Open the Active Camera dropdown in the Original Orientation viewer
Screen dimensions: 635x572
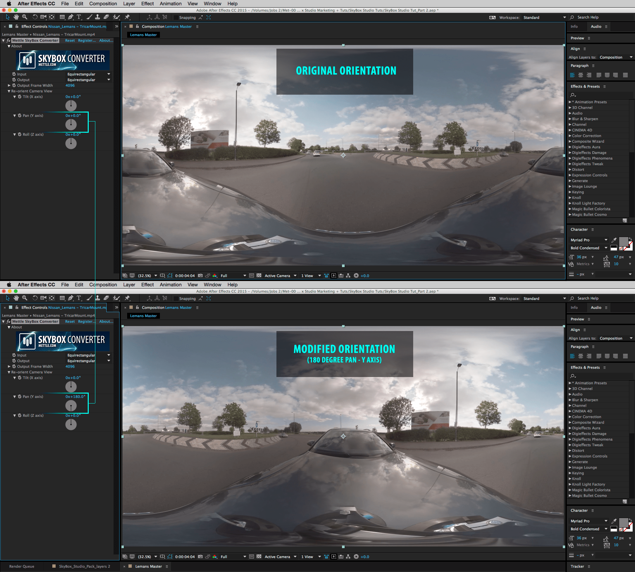(280, 275)
